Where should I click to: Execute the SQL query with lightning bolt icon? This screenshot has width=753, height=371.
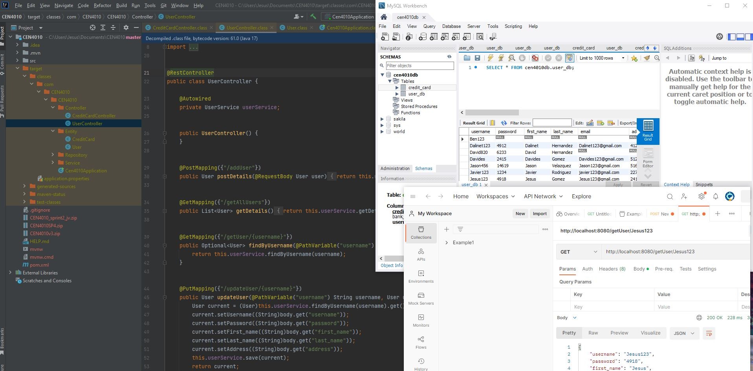click(490, 58)
